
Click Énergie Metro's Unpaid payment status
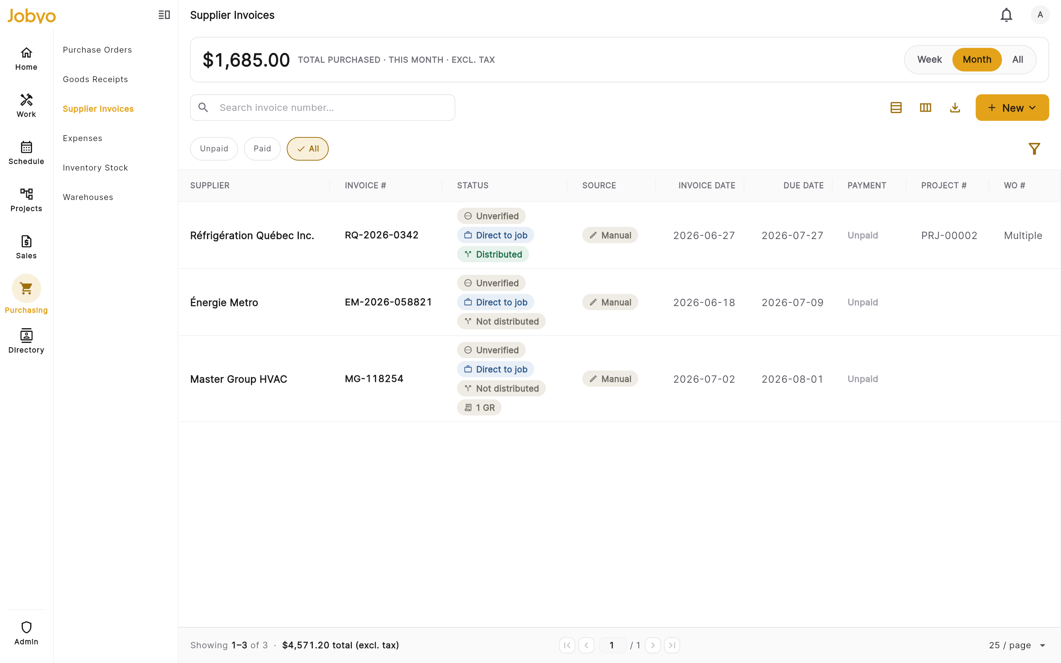coord(862,302)
